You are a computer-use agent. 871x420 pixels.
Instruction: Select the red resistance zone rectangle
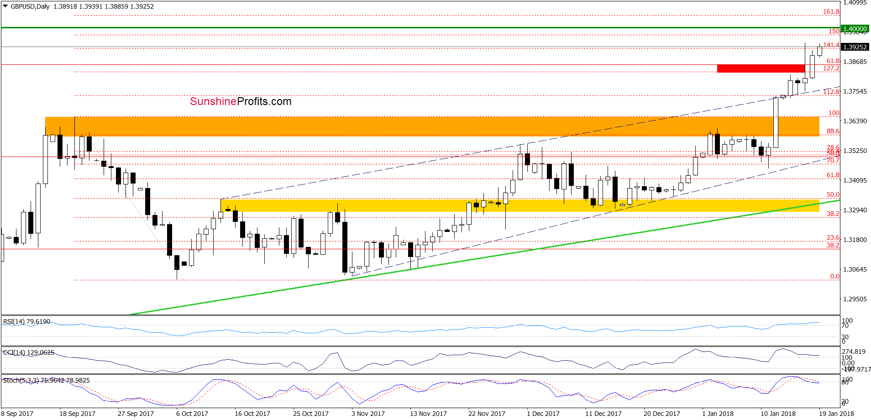[761, 68]
